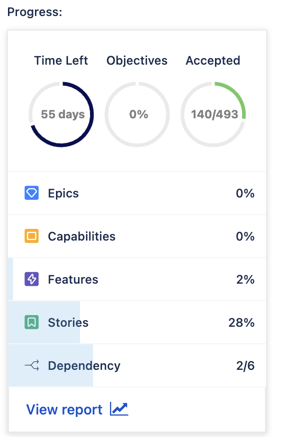
Task: Select the Accepted 140/493 progress ring
Action: click(x=213, y=114)
